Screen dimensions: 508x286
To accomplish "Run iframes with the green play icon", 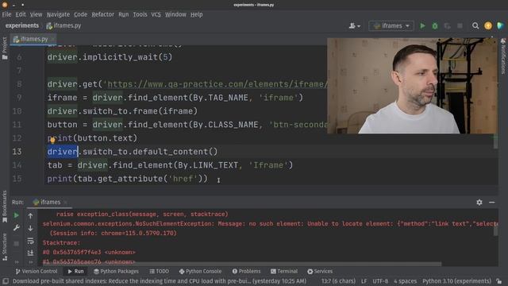I will [422, 25].
